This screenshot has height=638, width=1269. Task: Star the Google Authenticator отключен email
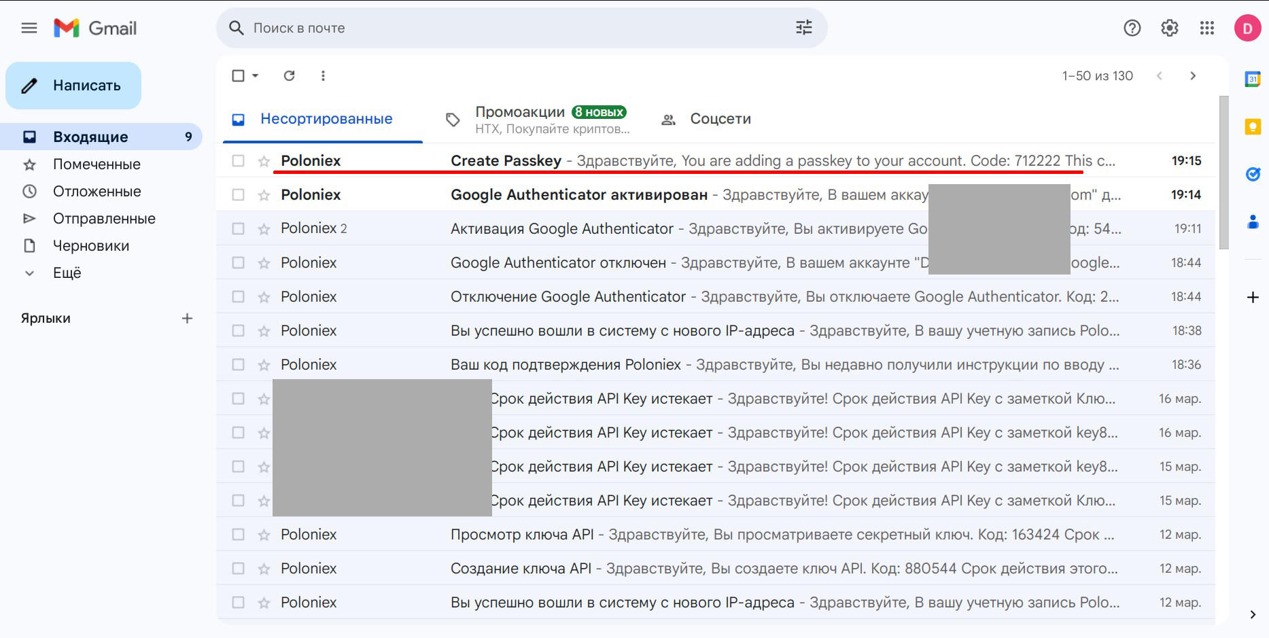[x=264, y=263]
